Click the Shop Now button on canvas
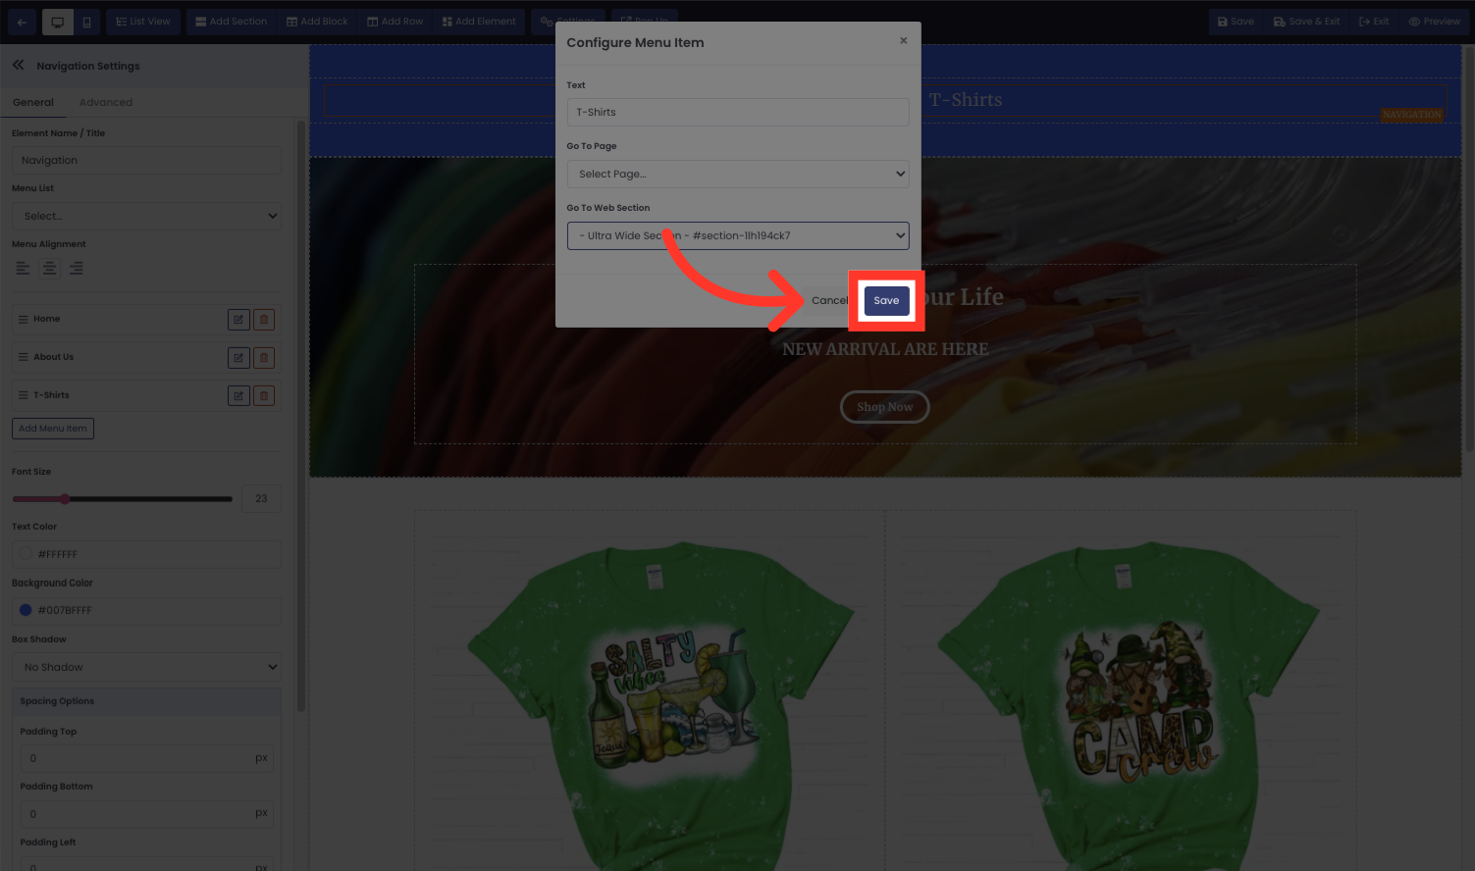This screenshot has width=1475, height=871. [x=884, y=407]
